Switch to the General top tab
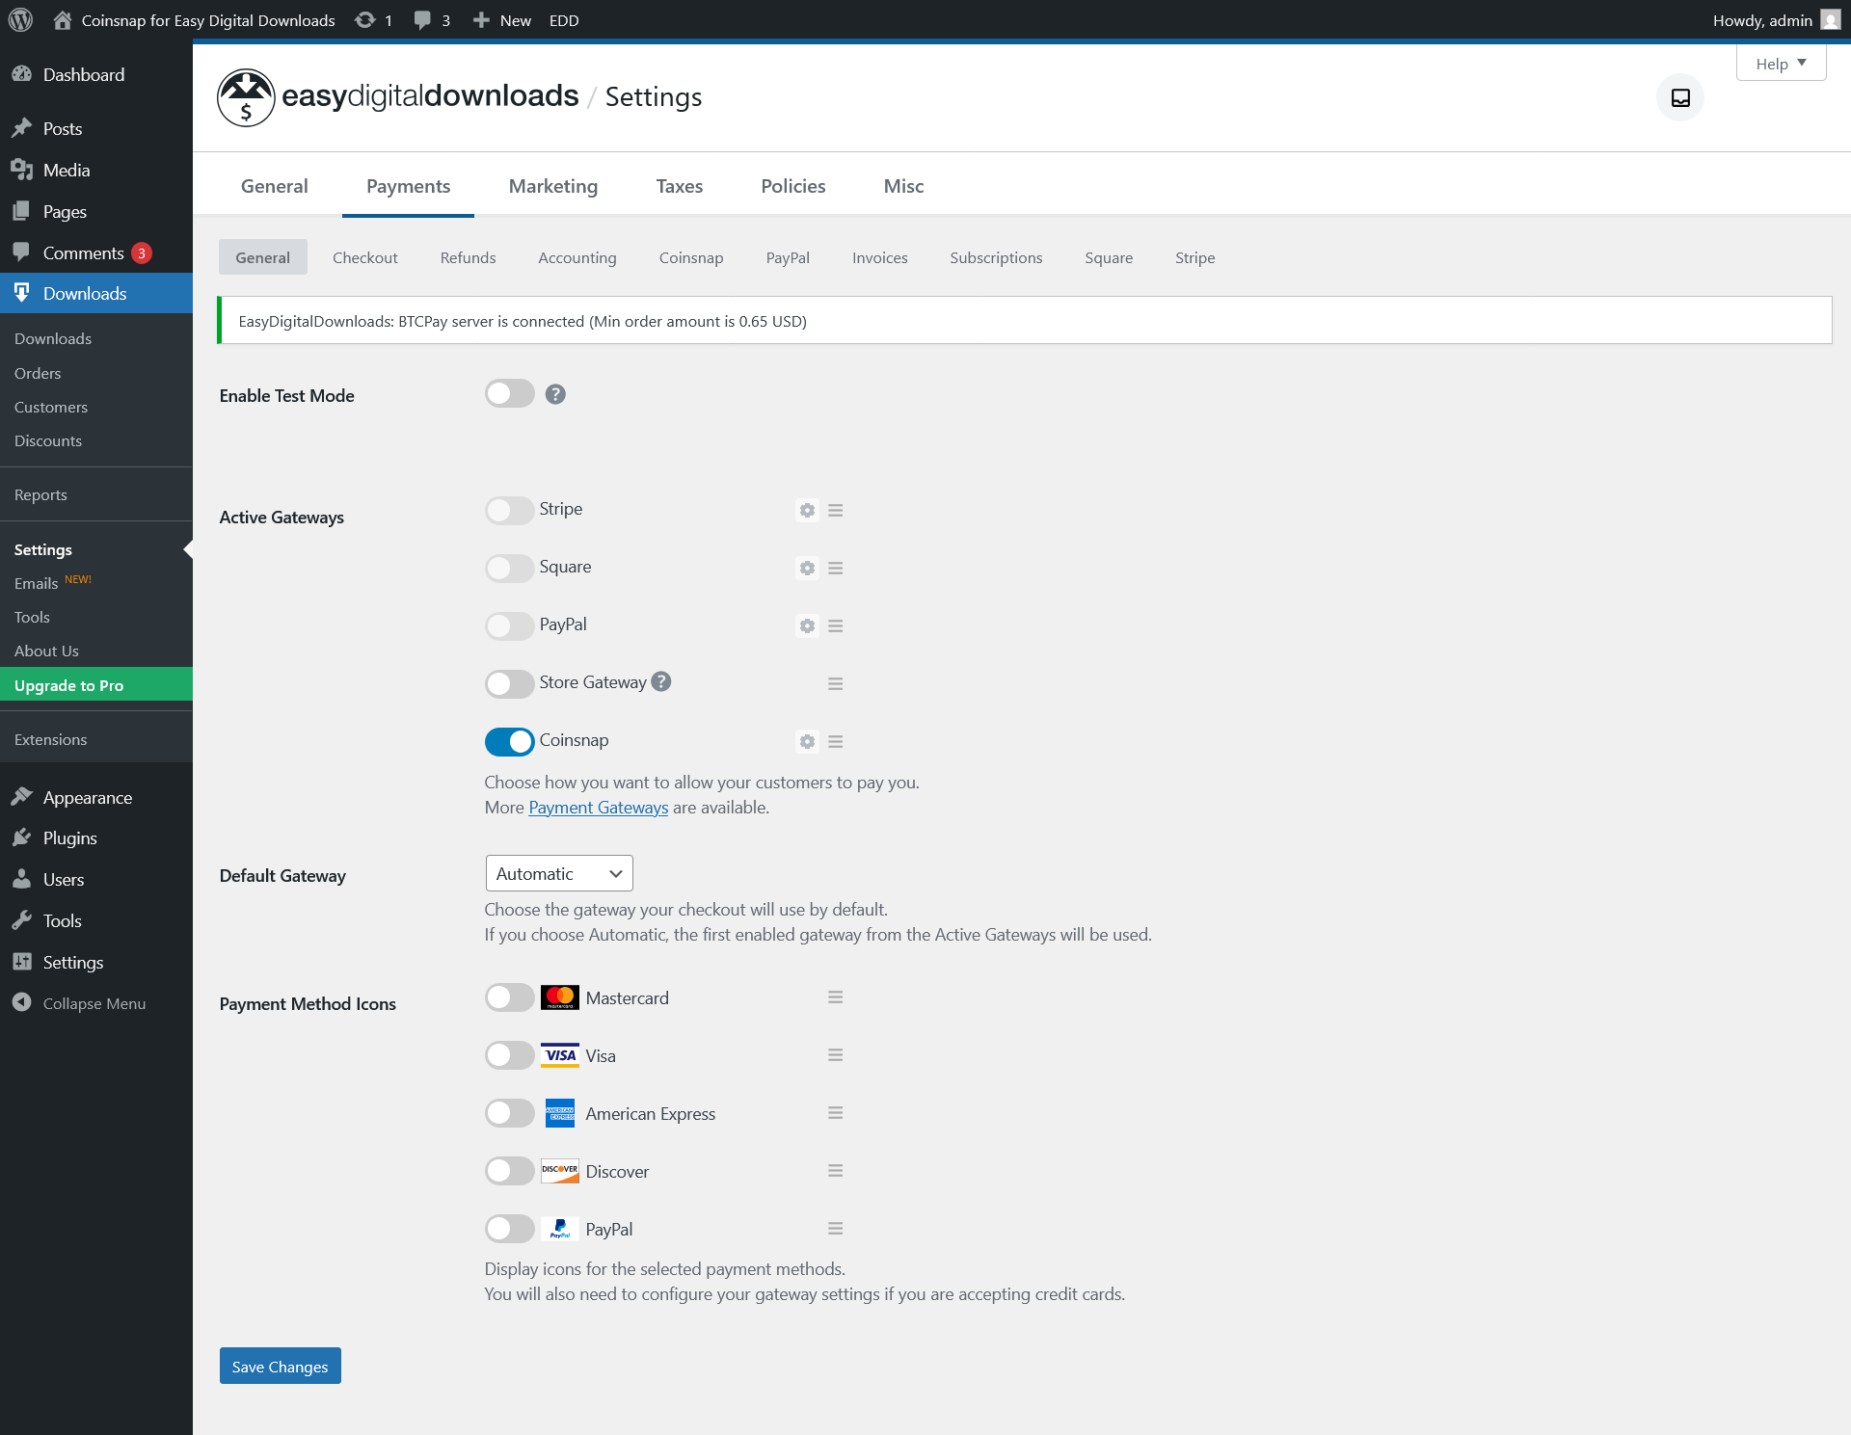 275,186
